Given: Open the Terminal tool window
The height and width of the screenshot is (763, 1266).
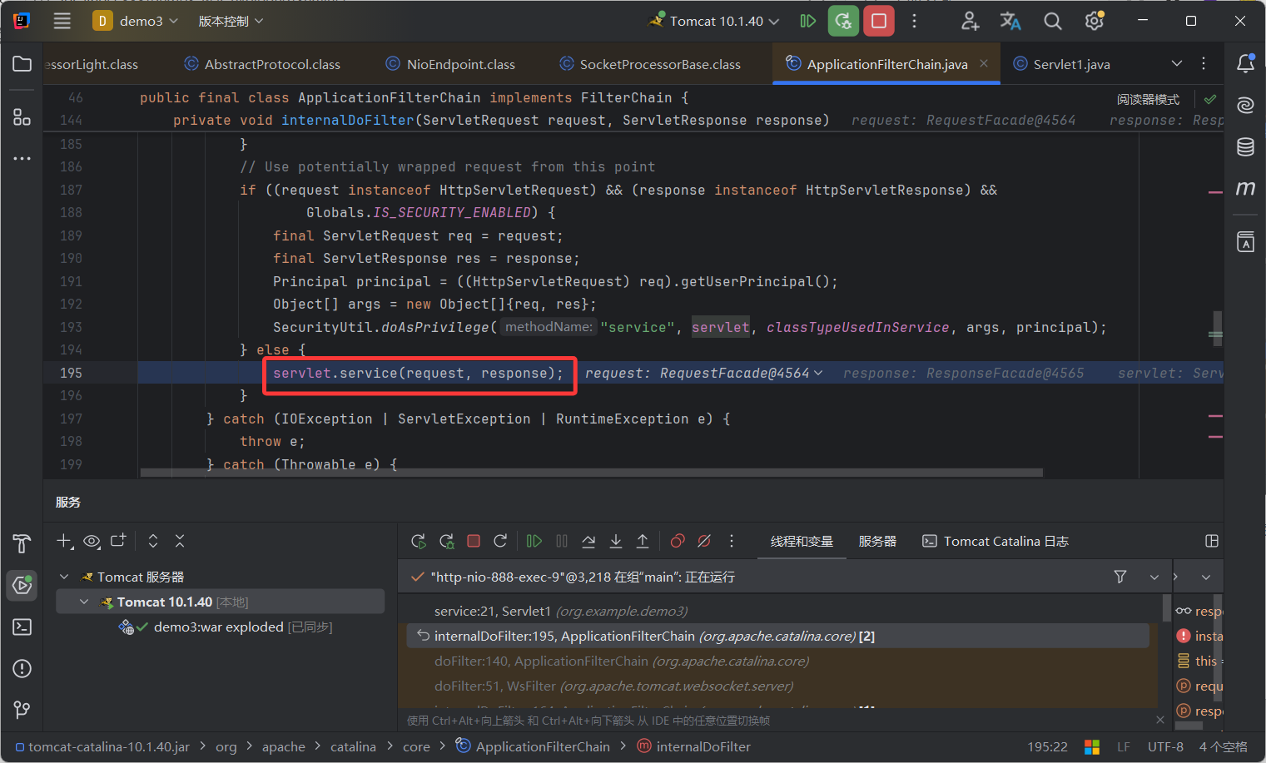Looking at the screenshot, I should [22, 627].
